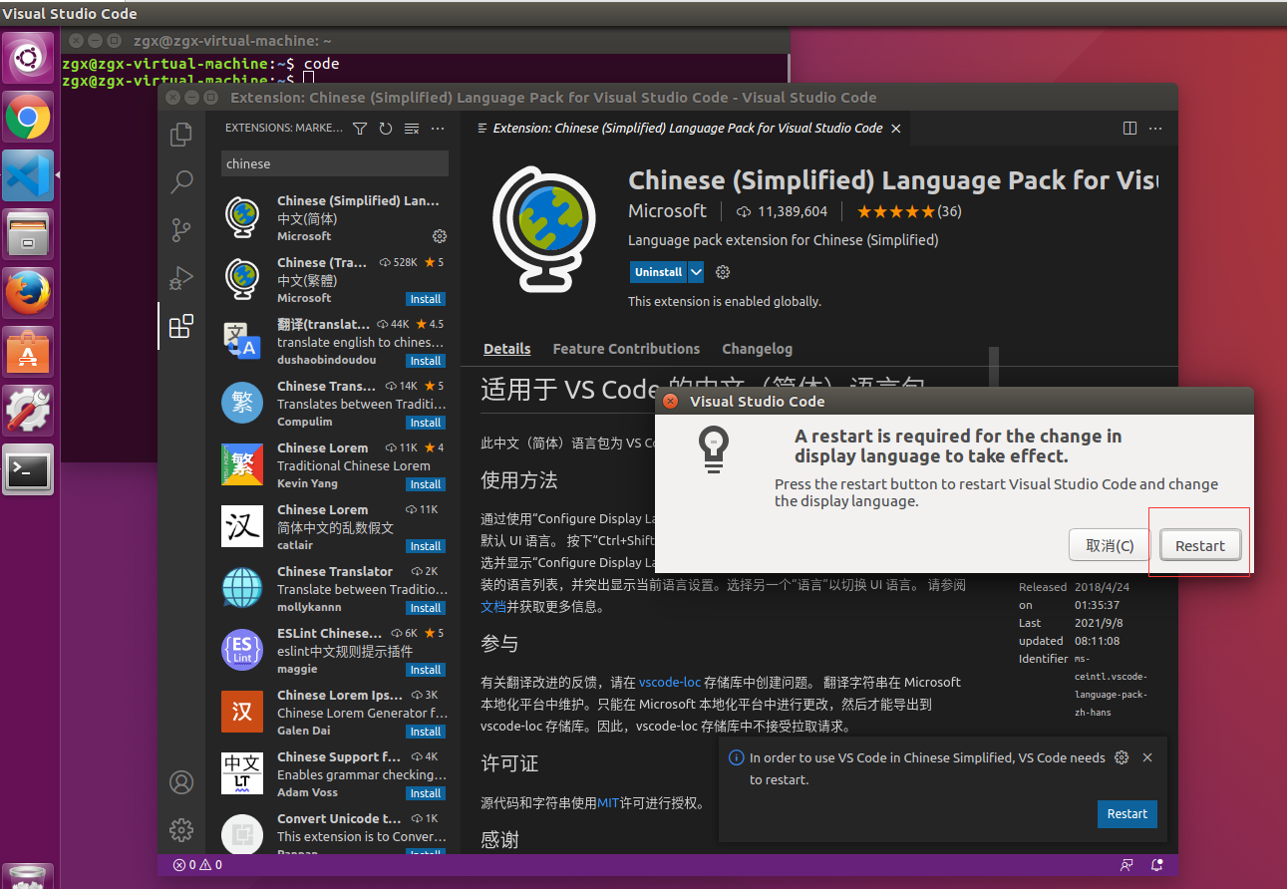Open Terminal from the dock
Image resolution: width=1287 pixels, height=889 pixels.
pyautogui.click(x=28, y=469)
